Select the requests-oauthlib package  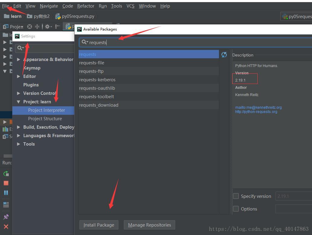tap(149, 88)
